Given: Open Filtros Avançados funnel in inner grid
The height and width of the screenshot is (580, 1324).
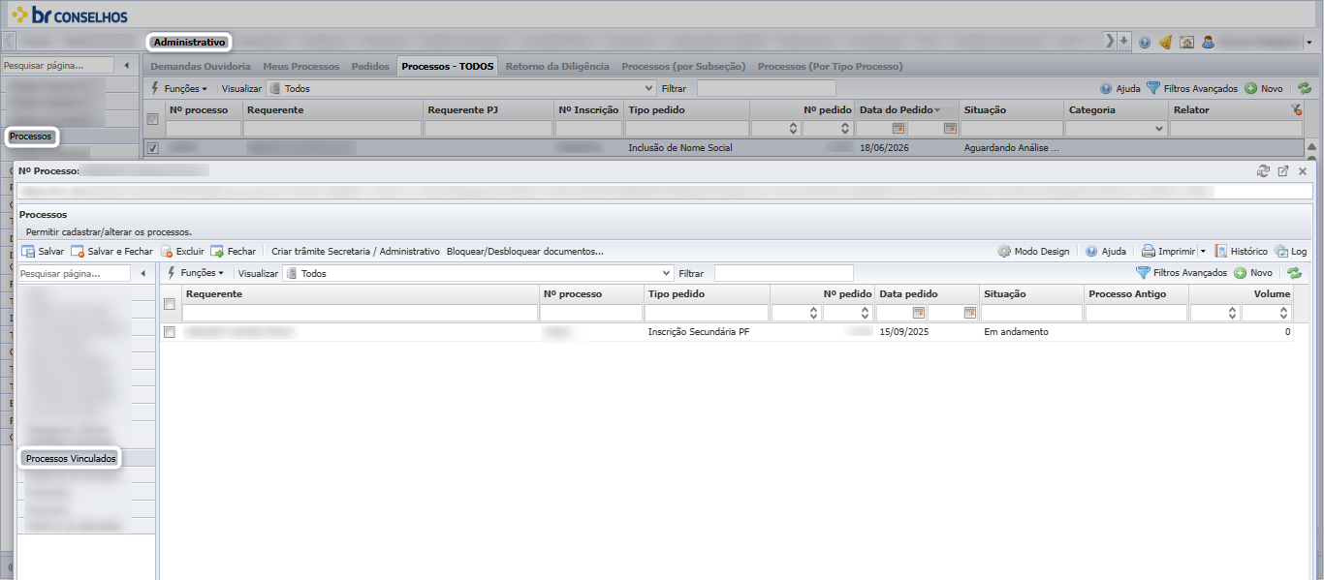Looking at the screenshot, I should pyautogui.click(x=1143, y=273).
